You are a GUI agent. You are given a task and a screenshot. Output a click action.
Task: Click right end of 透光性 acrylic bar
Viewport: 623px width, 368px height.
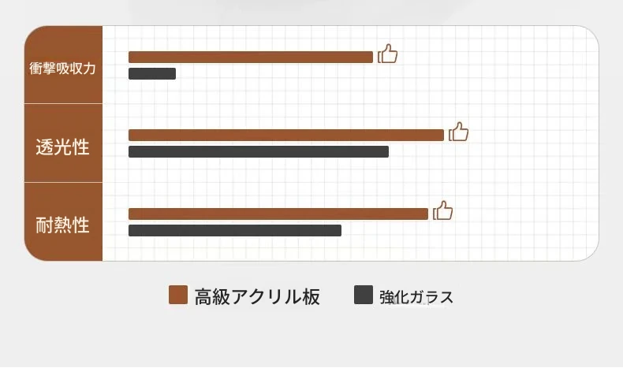pos(441,135)
